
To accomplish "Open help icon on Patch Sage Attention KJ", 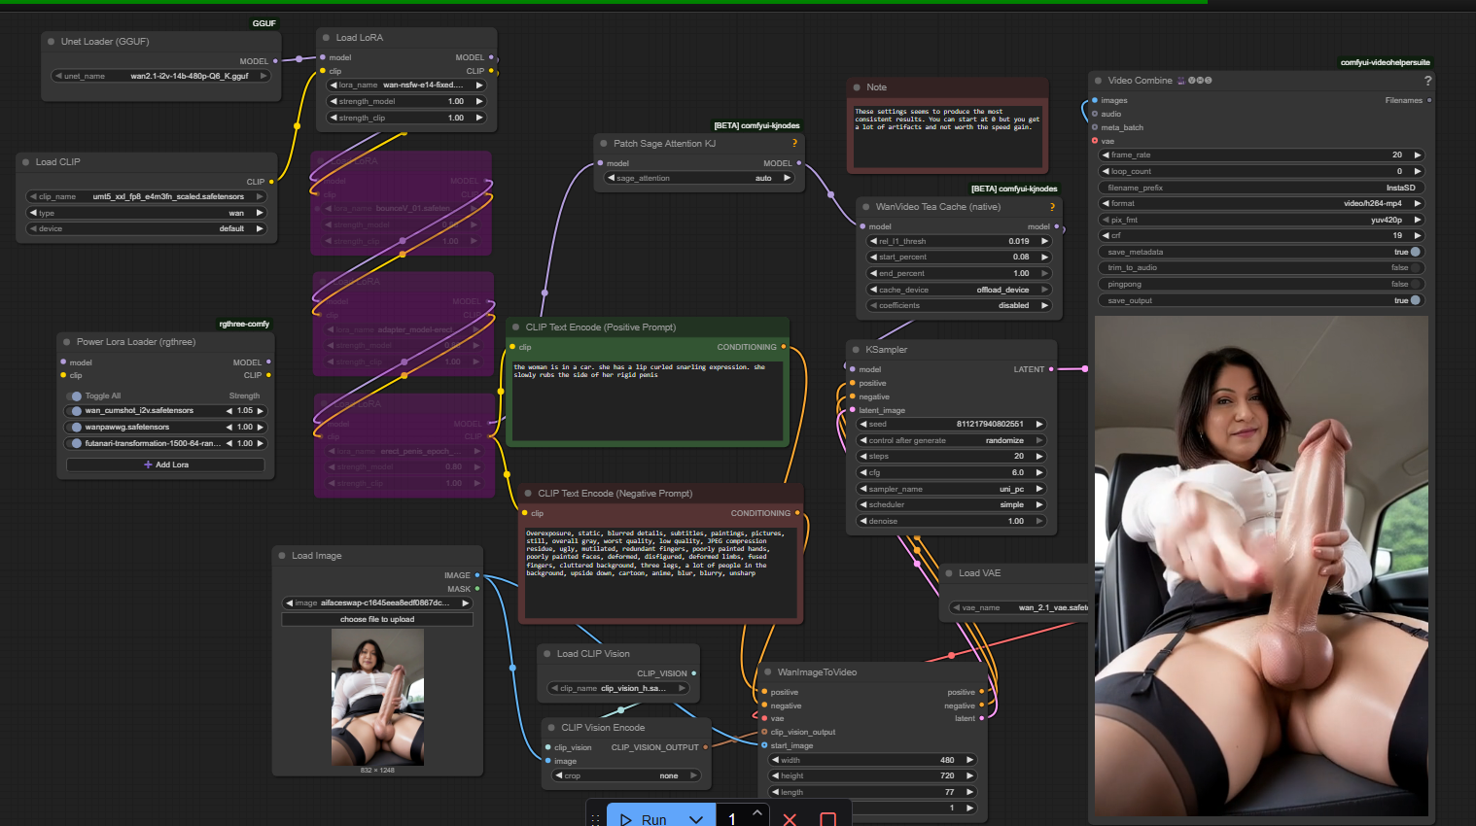I will [794, 143].
